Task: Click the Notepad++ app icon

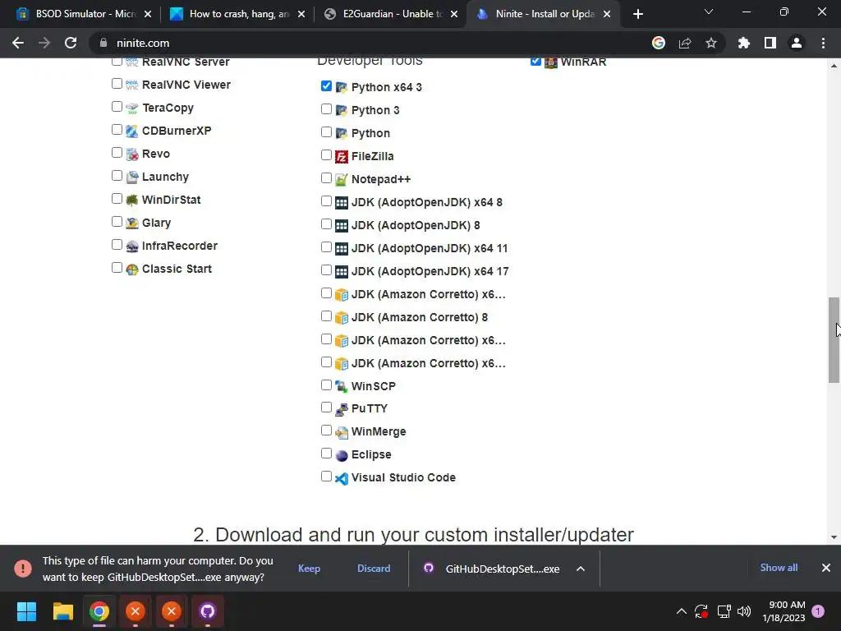Action: click(x=342, y=180)
